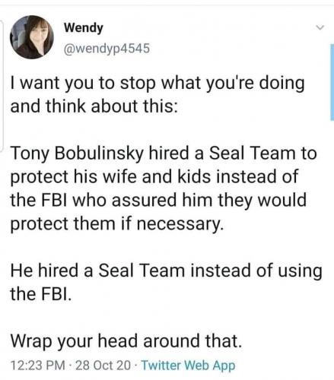Select the word "assured" in the tweet
Viewport: 334px width, 380px height.
point(144,200)
